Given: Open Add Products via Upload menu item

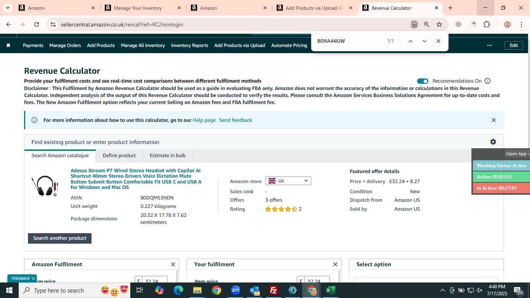Looking at the screenshot, I should (240, 45).
